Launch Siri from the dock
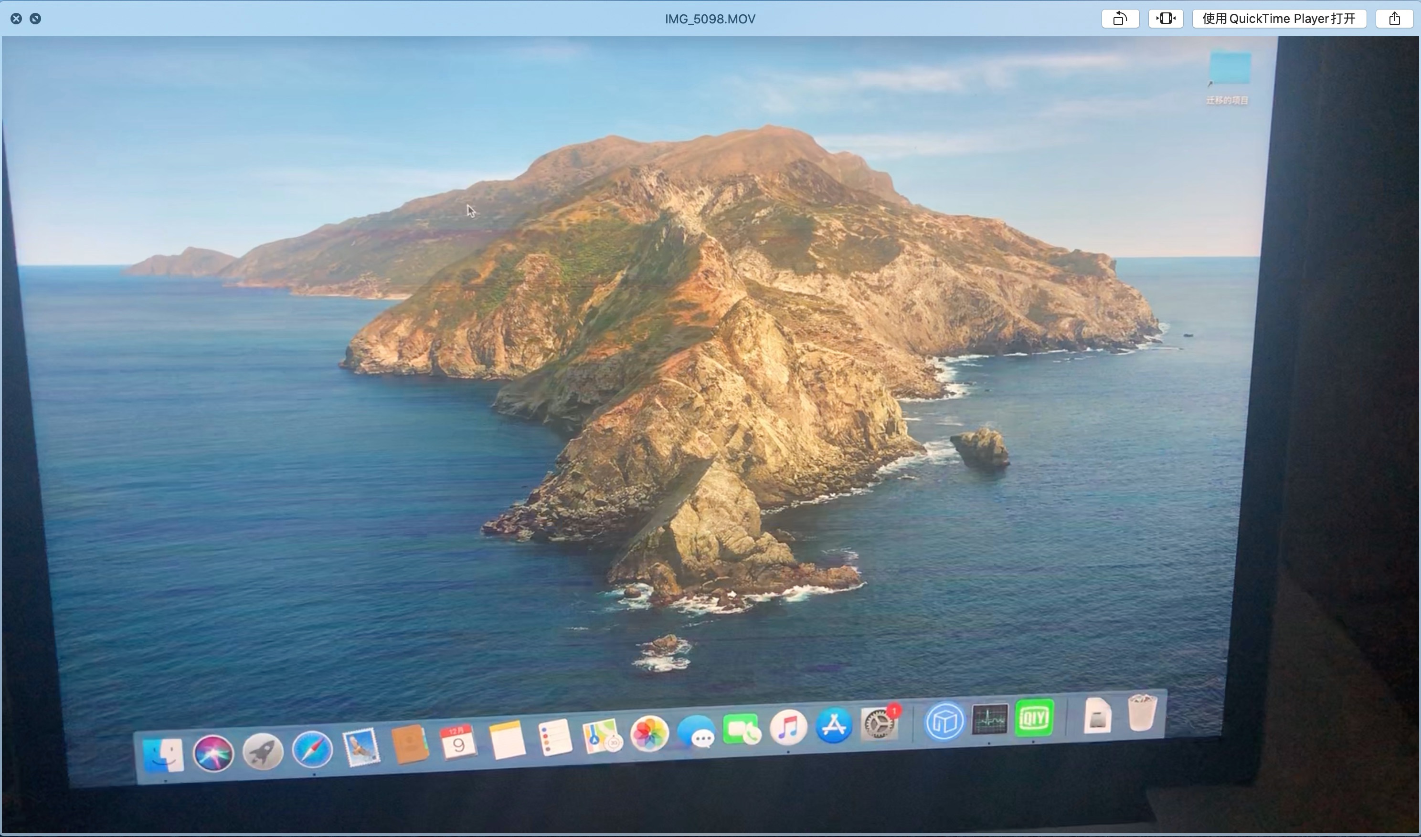This screenshot has width=1421, height=837. tap(213, 753)
